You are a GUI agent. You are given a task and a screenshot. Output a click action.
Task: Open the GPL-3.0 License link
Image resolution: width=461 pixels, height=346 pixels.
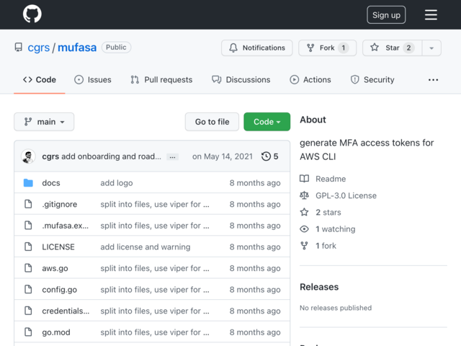pos(346,195)
